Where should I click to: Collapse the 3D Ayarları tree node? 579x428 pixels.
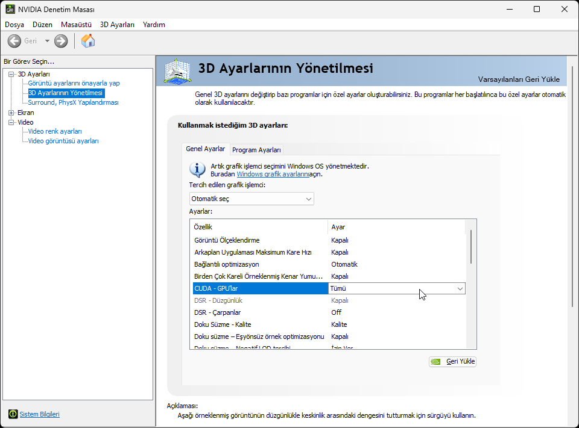click(x=11, y=74)
